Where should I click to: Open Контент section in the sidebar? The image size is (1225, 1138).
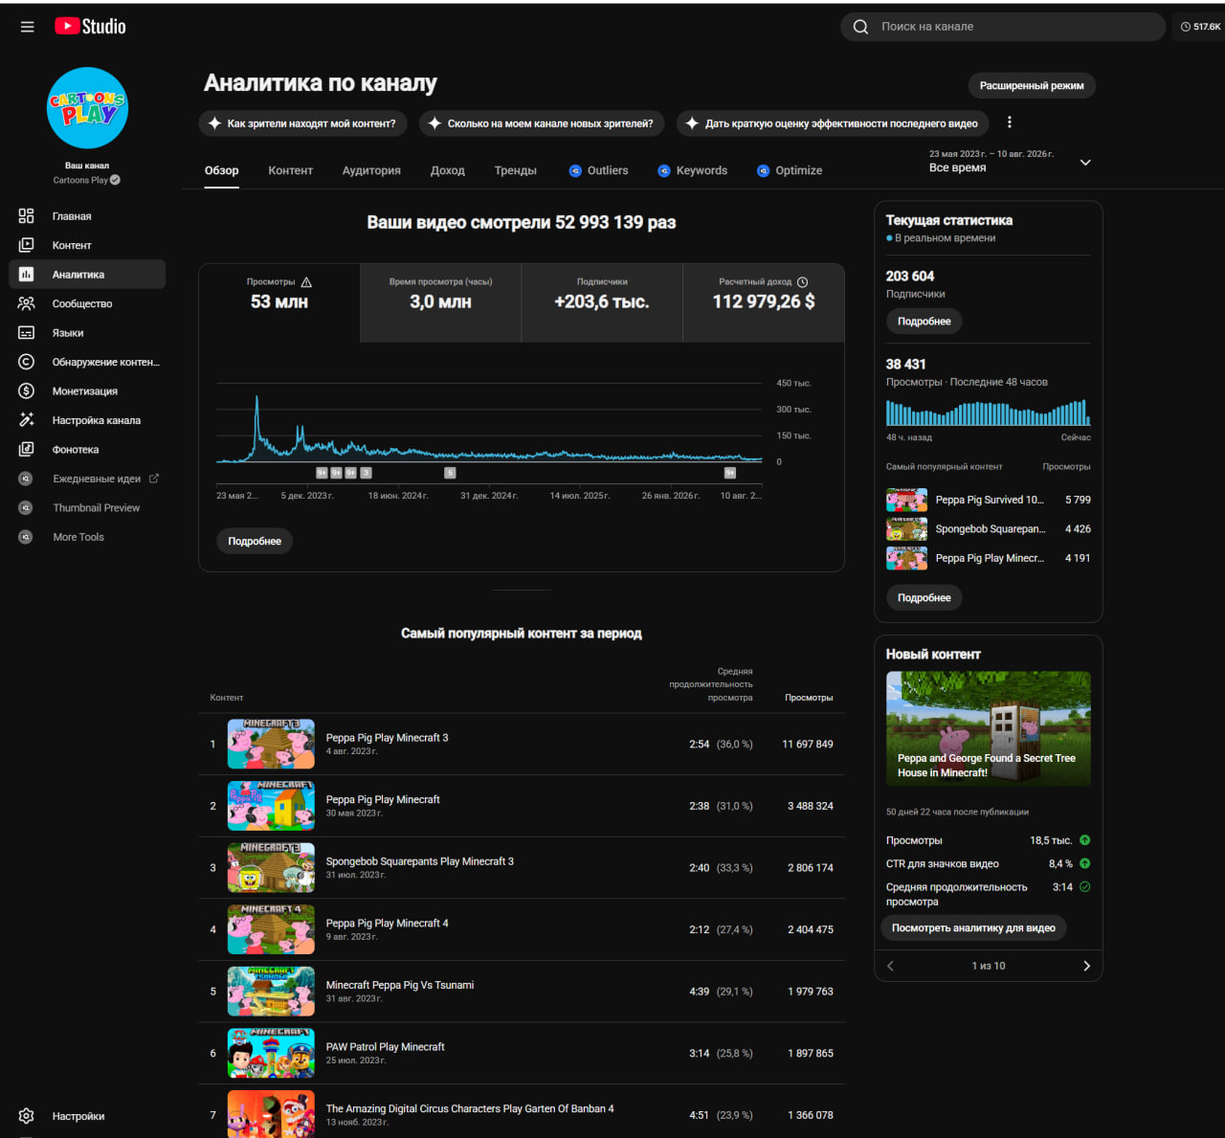[x=87, y=245]
